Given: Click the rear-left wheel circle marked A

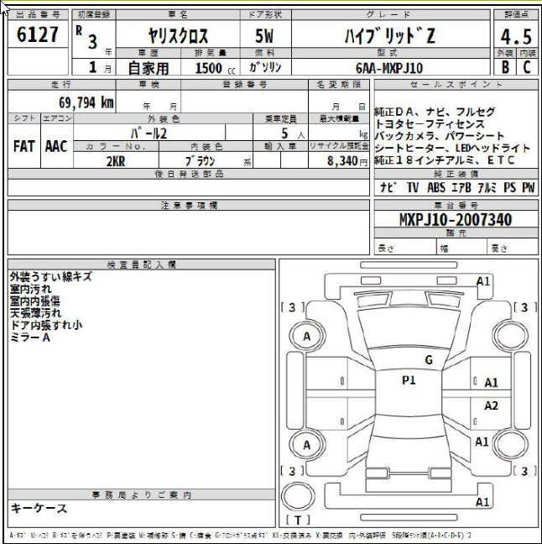Looking at the screenshot, I should [307, 445].
